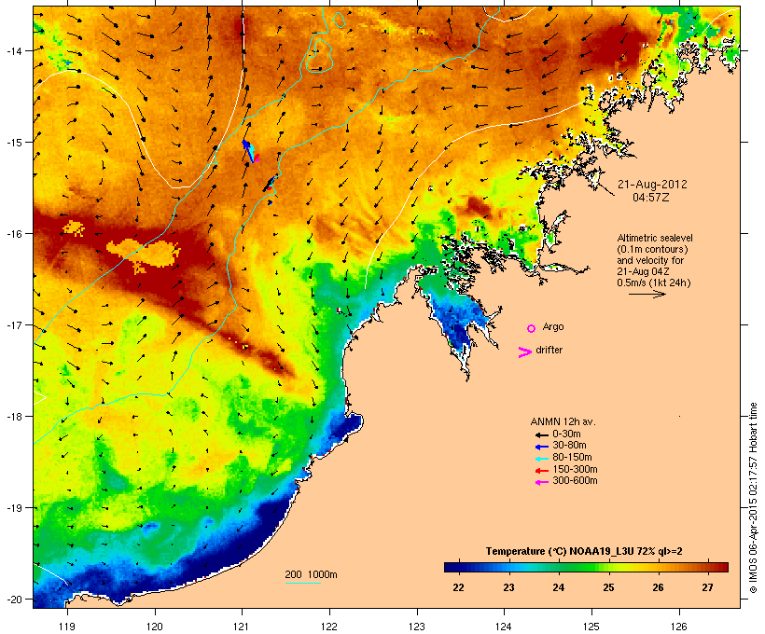Image resolution: width=765 pixels, height=634 pixels.
Task: Click the Altimetric sealevel caption line
Action: 655,238
